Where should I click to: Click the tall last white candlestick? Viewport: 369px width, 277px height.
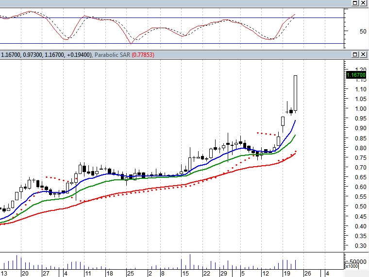[x=295, y=93]
